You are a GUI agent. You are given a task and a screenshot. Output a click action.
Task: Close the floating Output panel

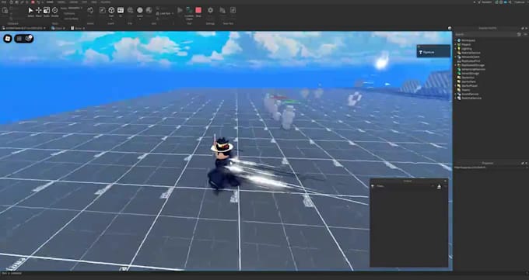[446, 181]
